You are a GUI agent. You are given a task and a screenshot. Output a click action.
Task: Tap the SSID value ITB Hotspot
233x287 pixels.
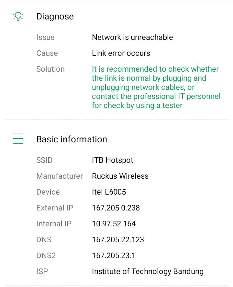[x=113, y=160]
